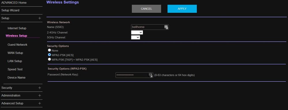Select Wireless Setup in the sidebar

(x=16, y=36)
